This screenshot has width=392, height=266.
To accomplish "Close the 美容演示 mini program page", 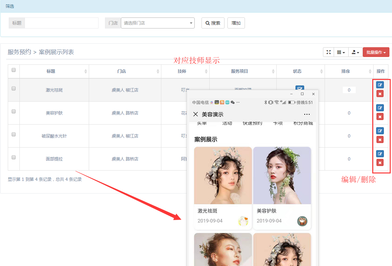I will [195, 114].
